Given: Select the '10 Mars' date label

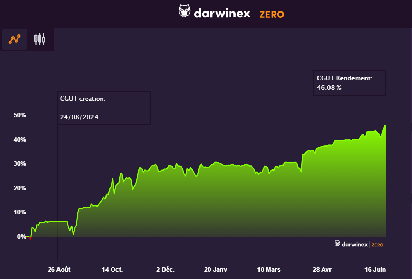Looking at the screenshot, I should pyautogui.click(x=269, y=270).
